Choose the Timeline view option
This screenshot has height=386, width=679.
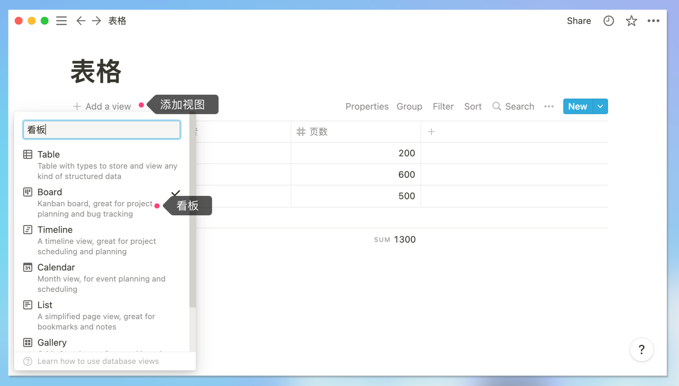pyautogui.click(x=102, y=240)
